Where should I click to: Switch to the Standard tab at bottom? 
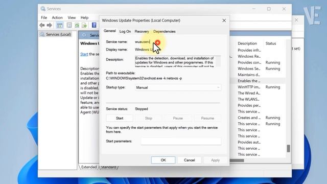point(108,167)
